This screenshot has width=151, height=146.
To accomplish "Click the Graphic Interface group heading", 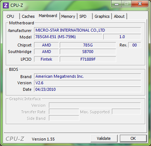I will [x=25, y=99].
